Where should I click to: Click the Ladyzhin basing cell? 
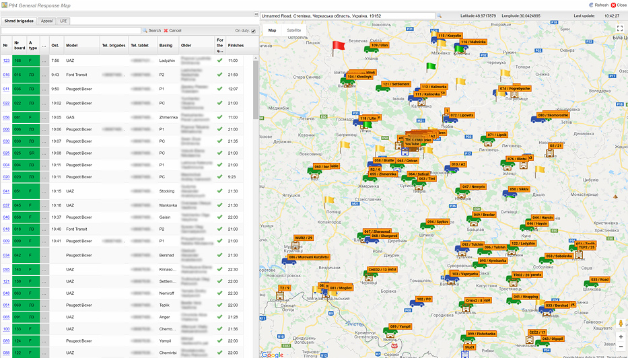click(x=168, y=61)
